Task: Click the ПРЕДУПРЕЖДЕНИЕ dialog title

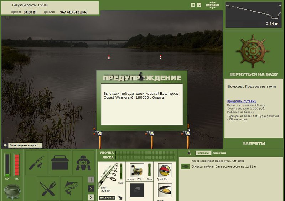Action: pyautogui.click(x=142, y=78)
